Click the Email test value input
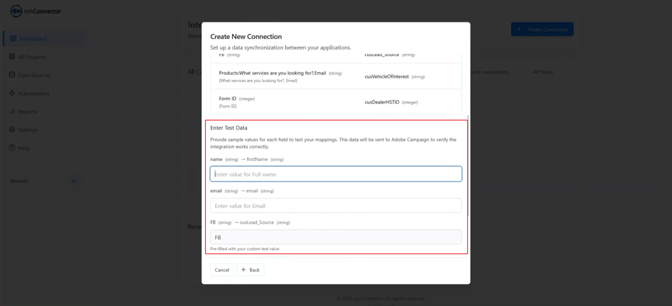672x306 pixels. tap(336, 206)
